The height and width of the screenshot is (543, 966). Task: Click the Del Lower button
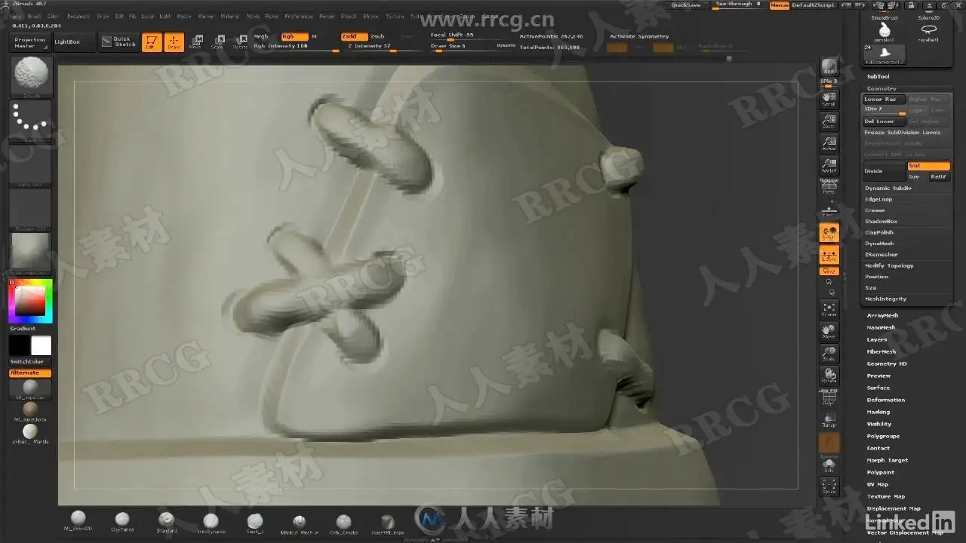tap(884, 121)
